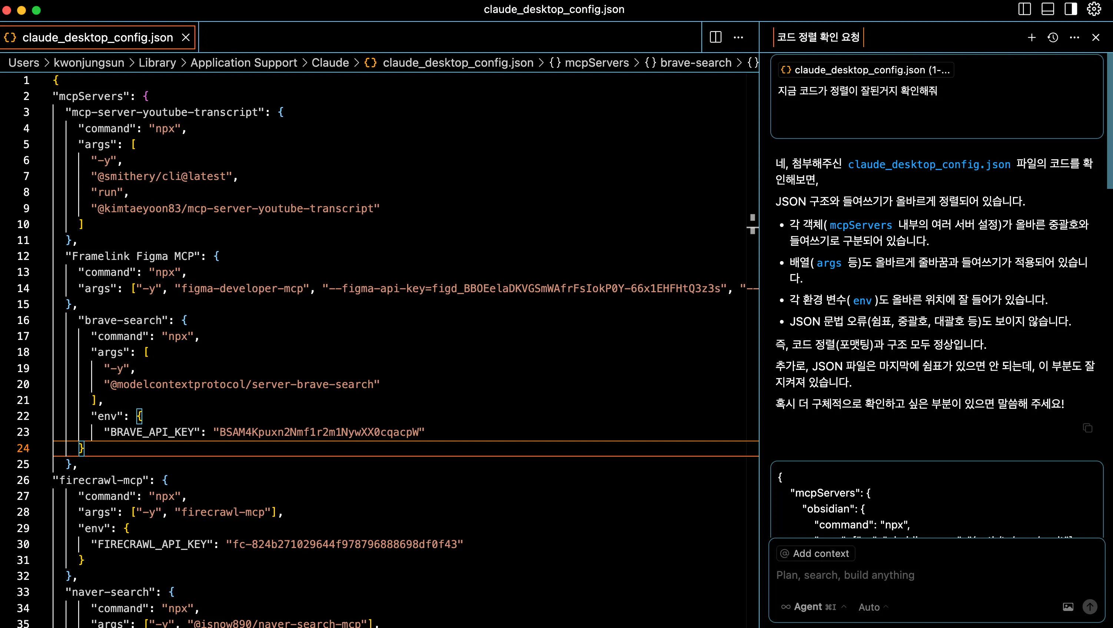Select claude_desktop_config.json editor tab
The height and width of the screenshot is (628, 1113).
click(98, 37)
